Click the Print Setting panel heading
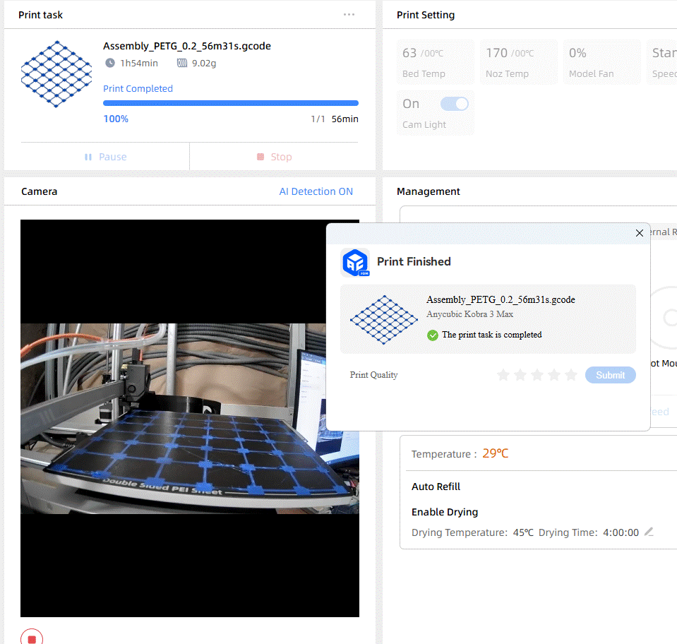The image size is (677, 644). [x=425, y=15]
